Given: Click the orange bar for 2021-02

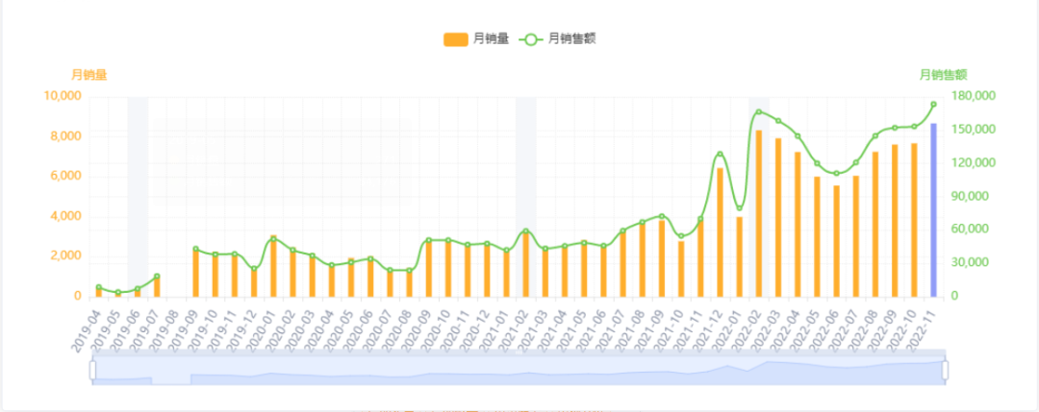Looking at the screenshot, I should click(x=525, y=264).
